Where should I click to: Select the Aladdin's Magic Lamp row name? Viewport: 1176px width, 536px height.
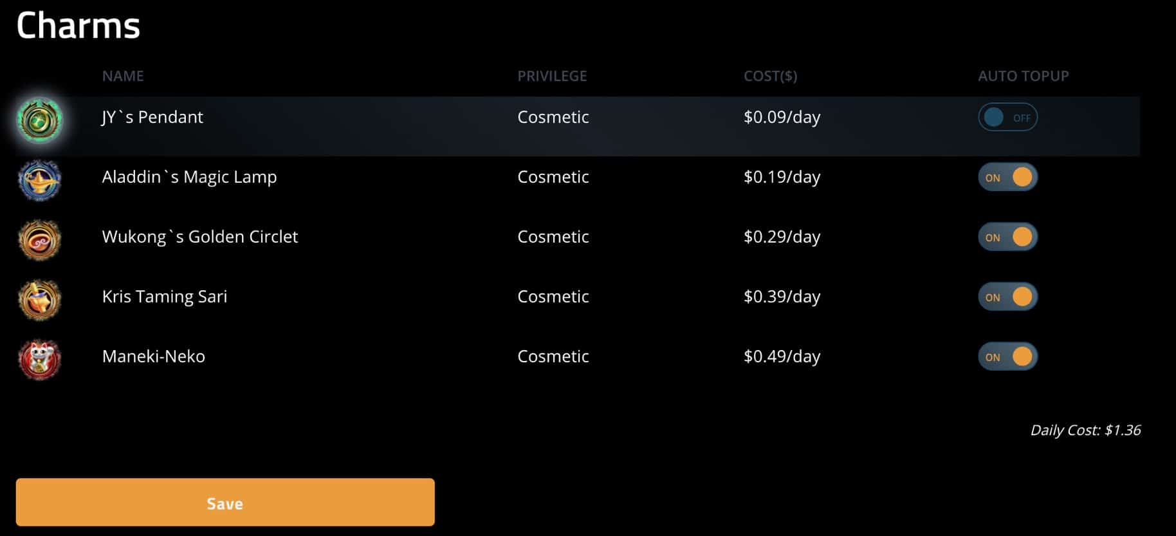[x=189, y=177]
